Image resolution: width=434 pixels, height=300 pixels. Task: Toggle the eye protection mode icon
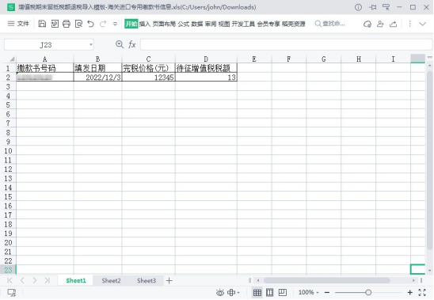tap(220, 293)
